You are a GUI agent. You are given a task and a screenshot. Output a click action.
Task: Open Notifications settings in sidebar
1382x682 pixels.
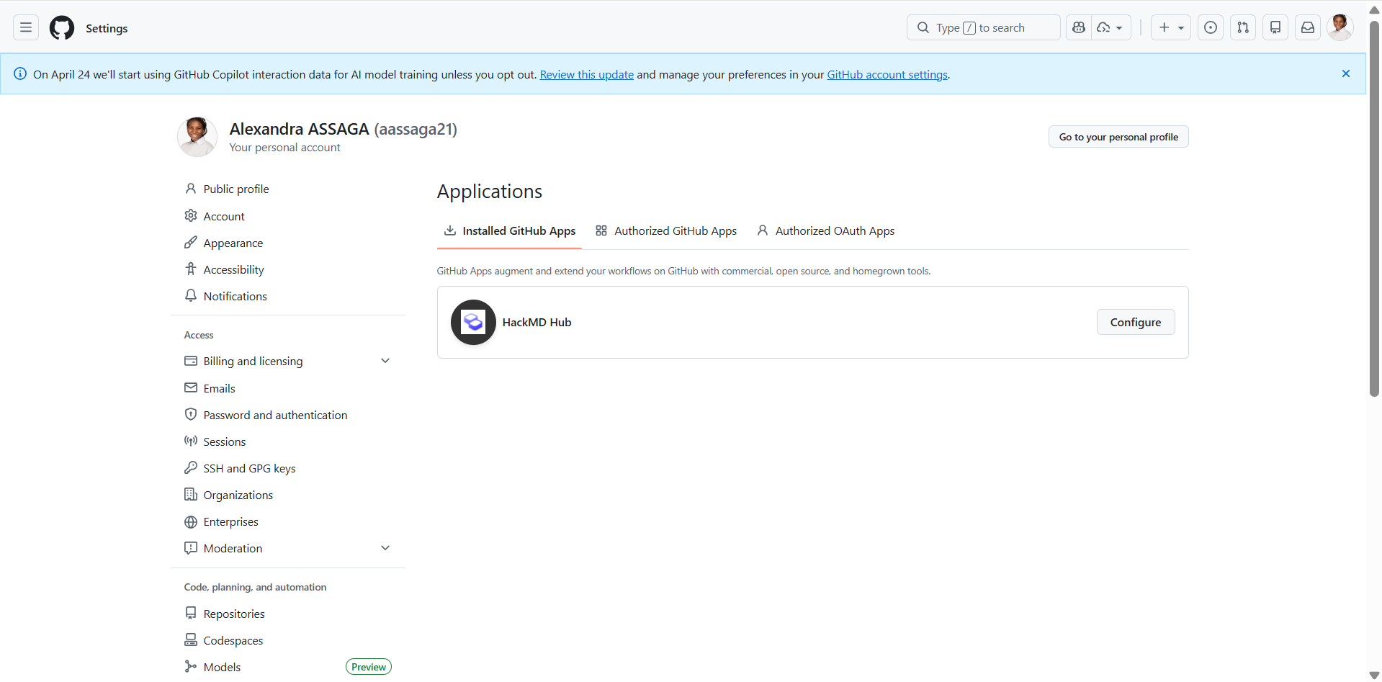pyautogui.click(x=288, y=296)
